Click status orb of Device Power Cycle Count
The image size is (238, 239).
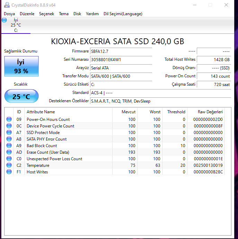(x=9, y=126)
